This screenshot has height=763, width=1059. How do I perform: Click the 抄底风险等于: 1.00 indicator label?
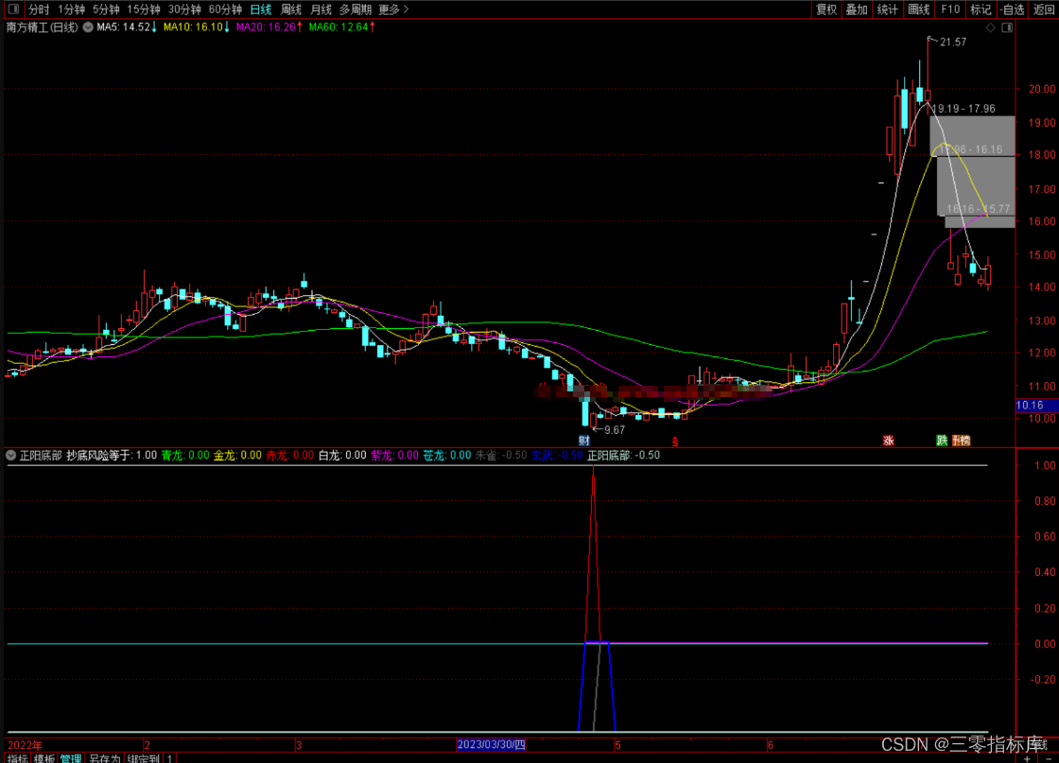(112, 455)
